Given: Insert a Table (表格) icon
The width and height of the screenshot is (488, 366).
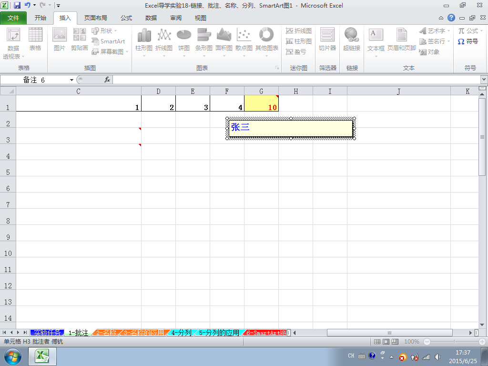Looking at the screenshot, I should pos(35,39).
